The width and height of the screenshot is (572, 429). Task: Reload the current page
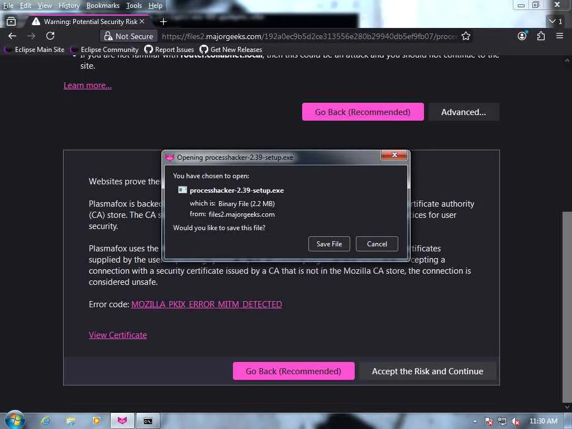[50, 36]
